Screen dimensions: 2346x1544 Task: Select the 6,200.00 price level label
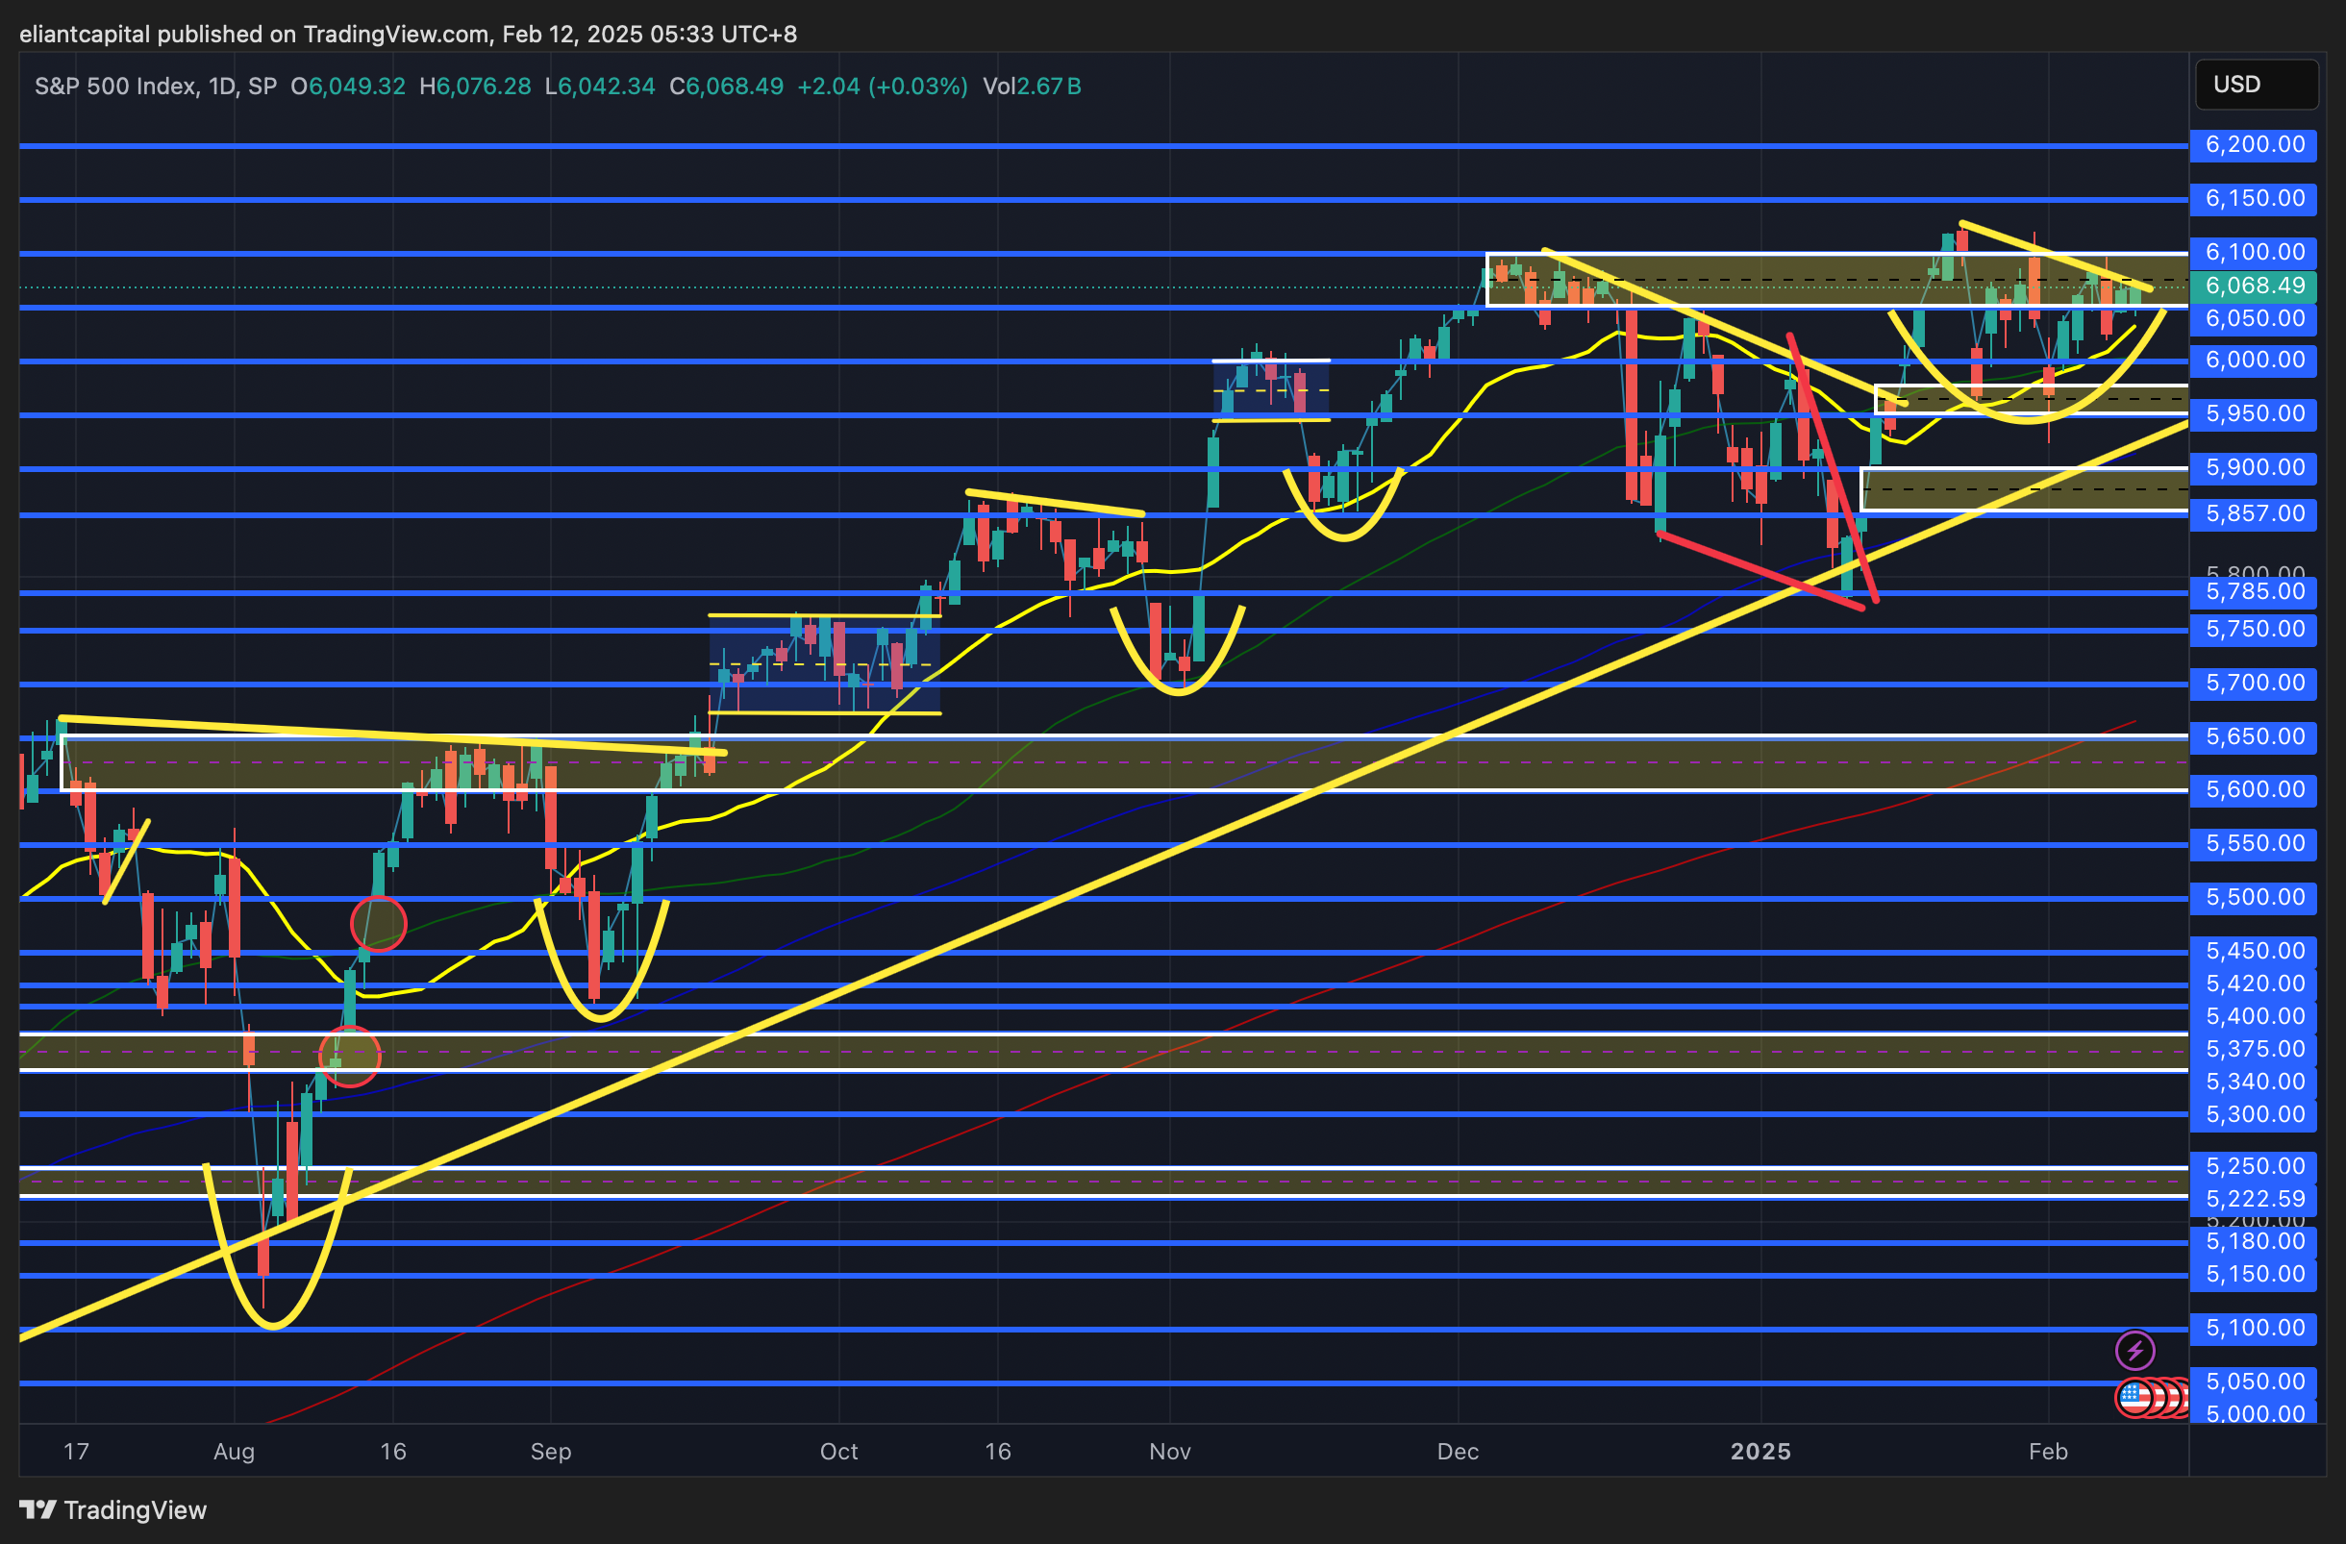tap(2254, 145)
